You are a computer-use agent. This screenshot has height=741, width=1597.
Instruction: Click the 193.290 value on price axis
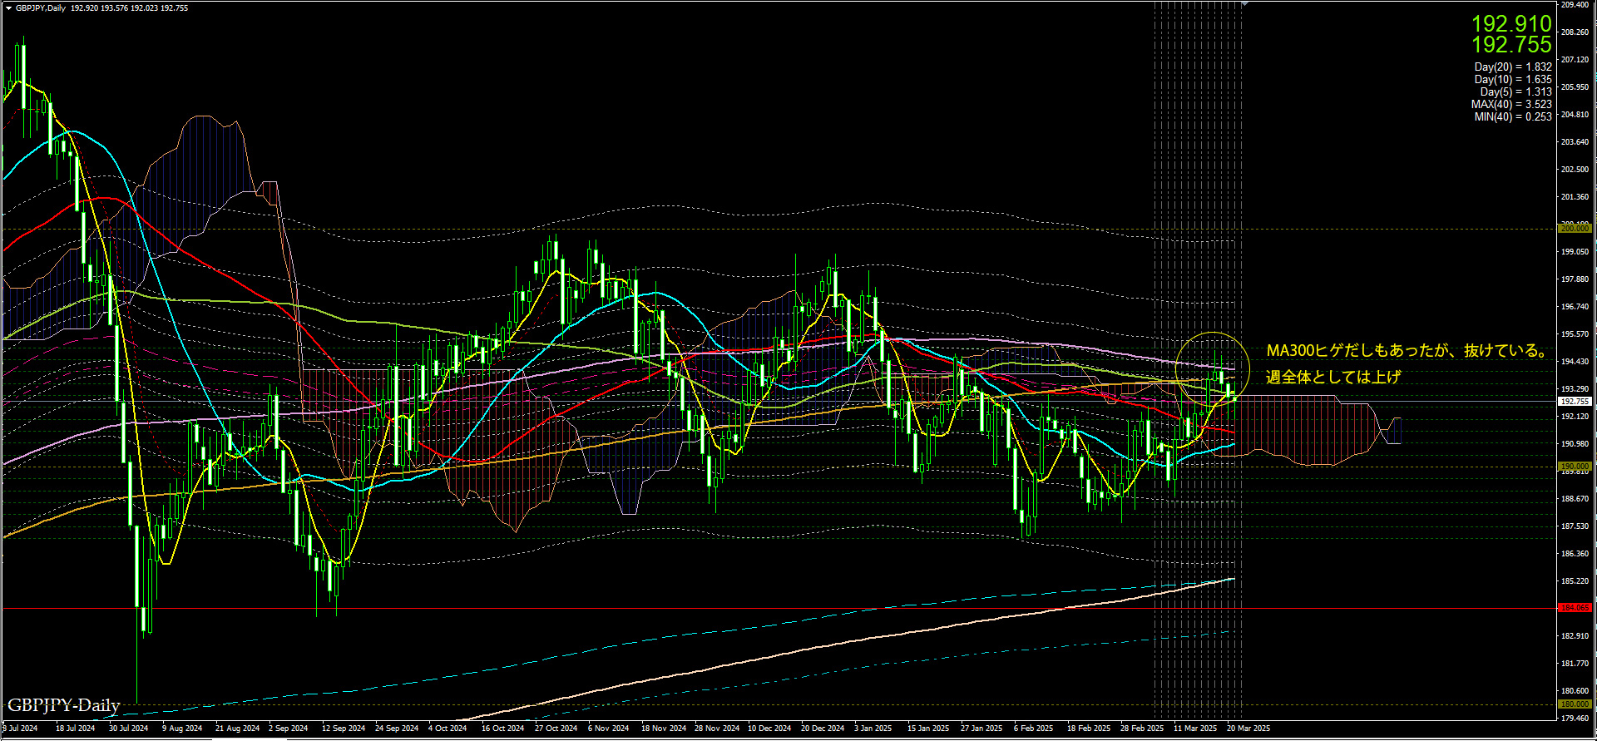[1575, 389]
